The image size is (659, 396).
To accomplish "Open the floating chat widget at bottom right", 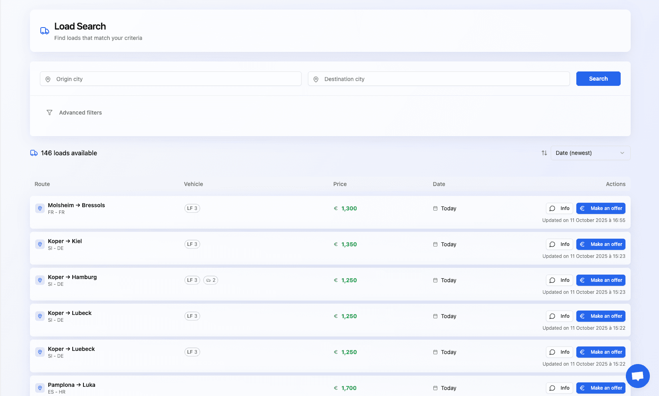I will (637, 376).
